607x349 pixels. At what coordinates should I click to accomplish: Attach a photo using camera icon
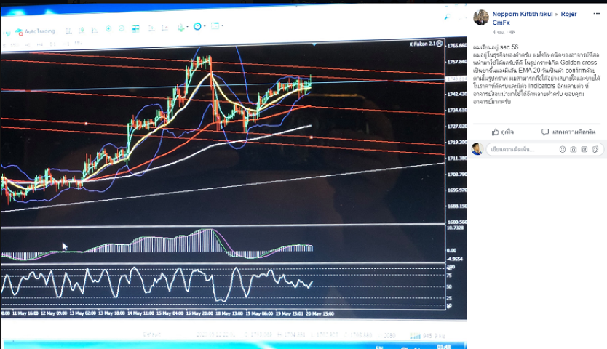coord(574,149)
